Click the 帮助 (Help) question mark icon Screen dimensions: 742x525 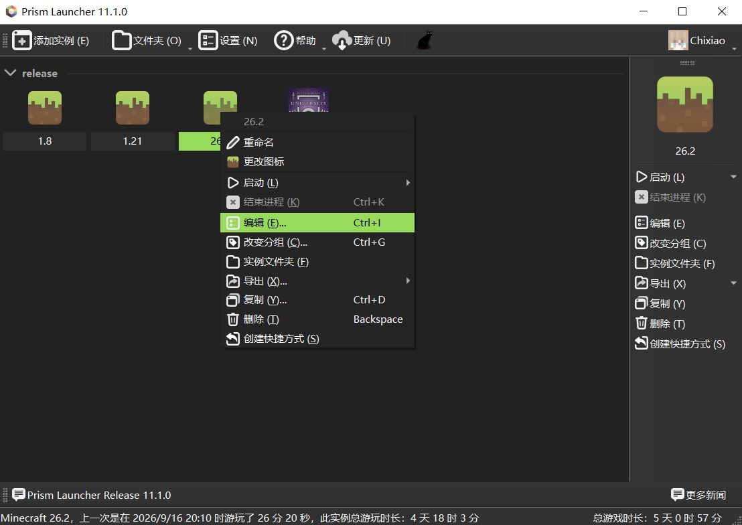[284, 40]
